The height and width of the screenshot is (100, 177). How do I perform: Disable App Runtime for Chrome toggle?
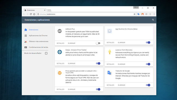pos(148,42)
